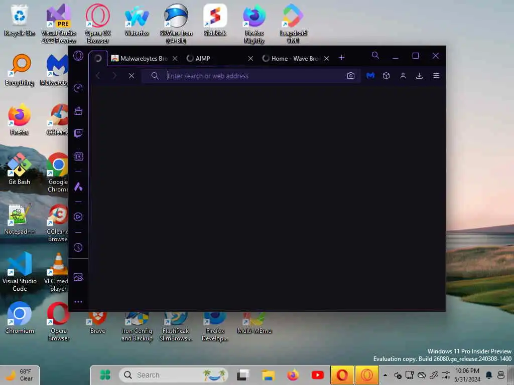
Task: Select Visual Studio Code desktop shortcut
Action: (20, 272)
